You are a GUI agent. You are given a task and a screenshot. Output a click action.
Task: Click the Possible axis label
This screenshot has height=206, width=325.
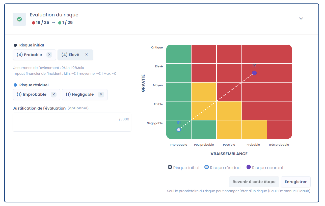click(x=229, y=145)
